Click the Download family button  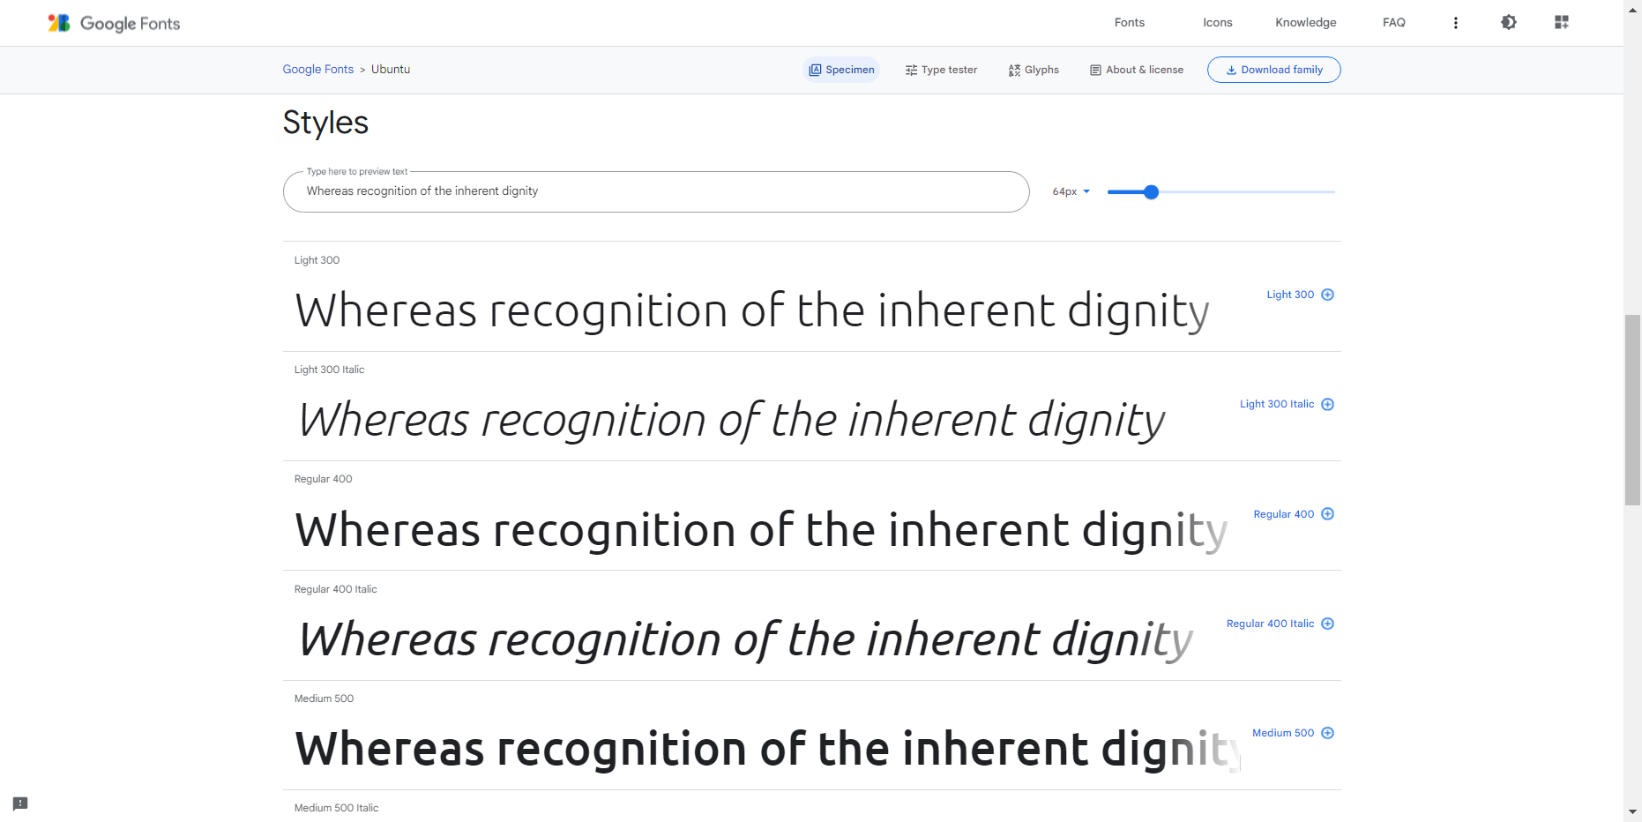[x=1273, y=70]
